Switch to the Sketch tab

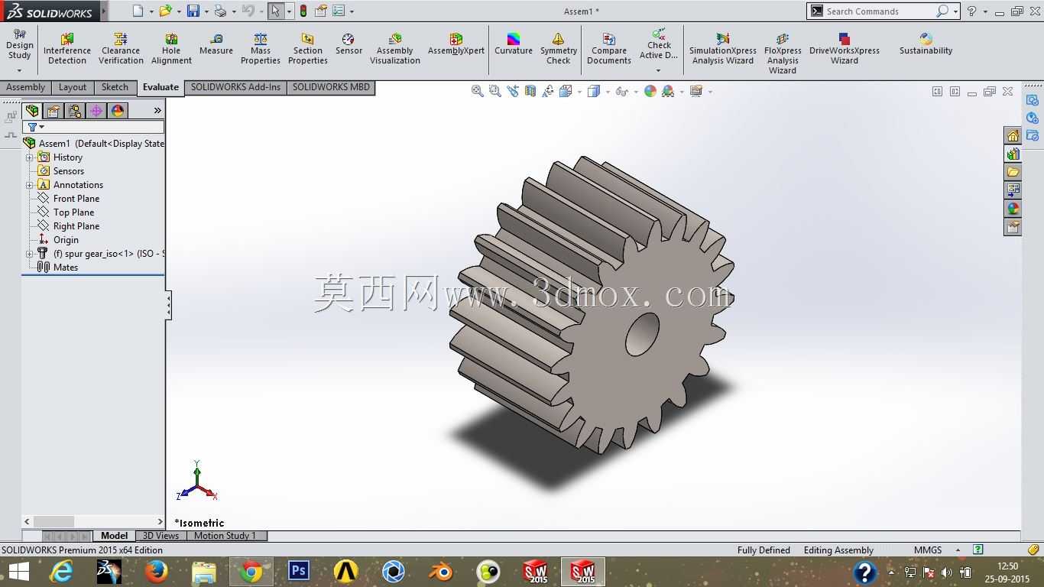pos(115,87)
